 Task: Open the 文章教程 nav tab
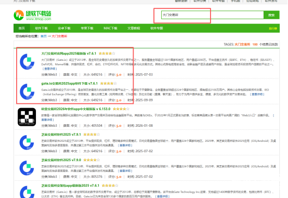point(134,28)
